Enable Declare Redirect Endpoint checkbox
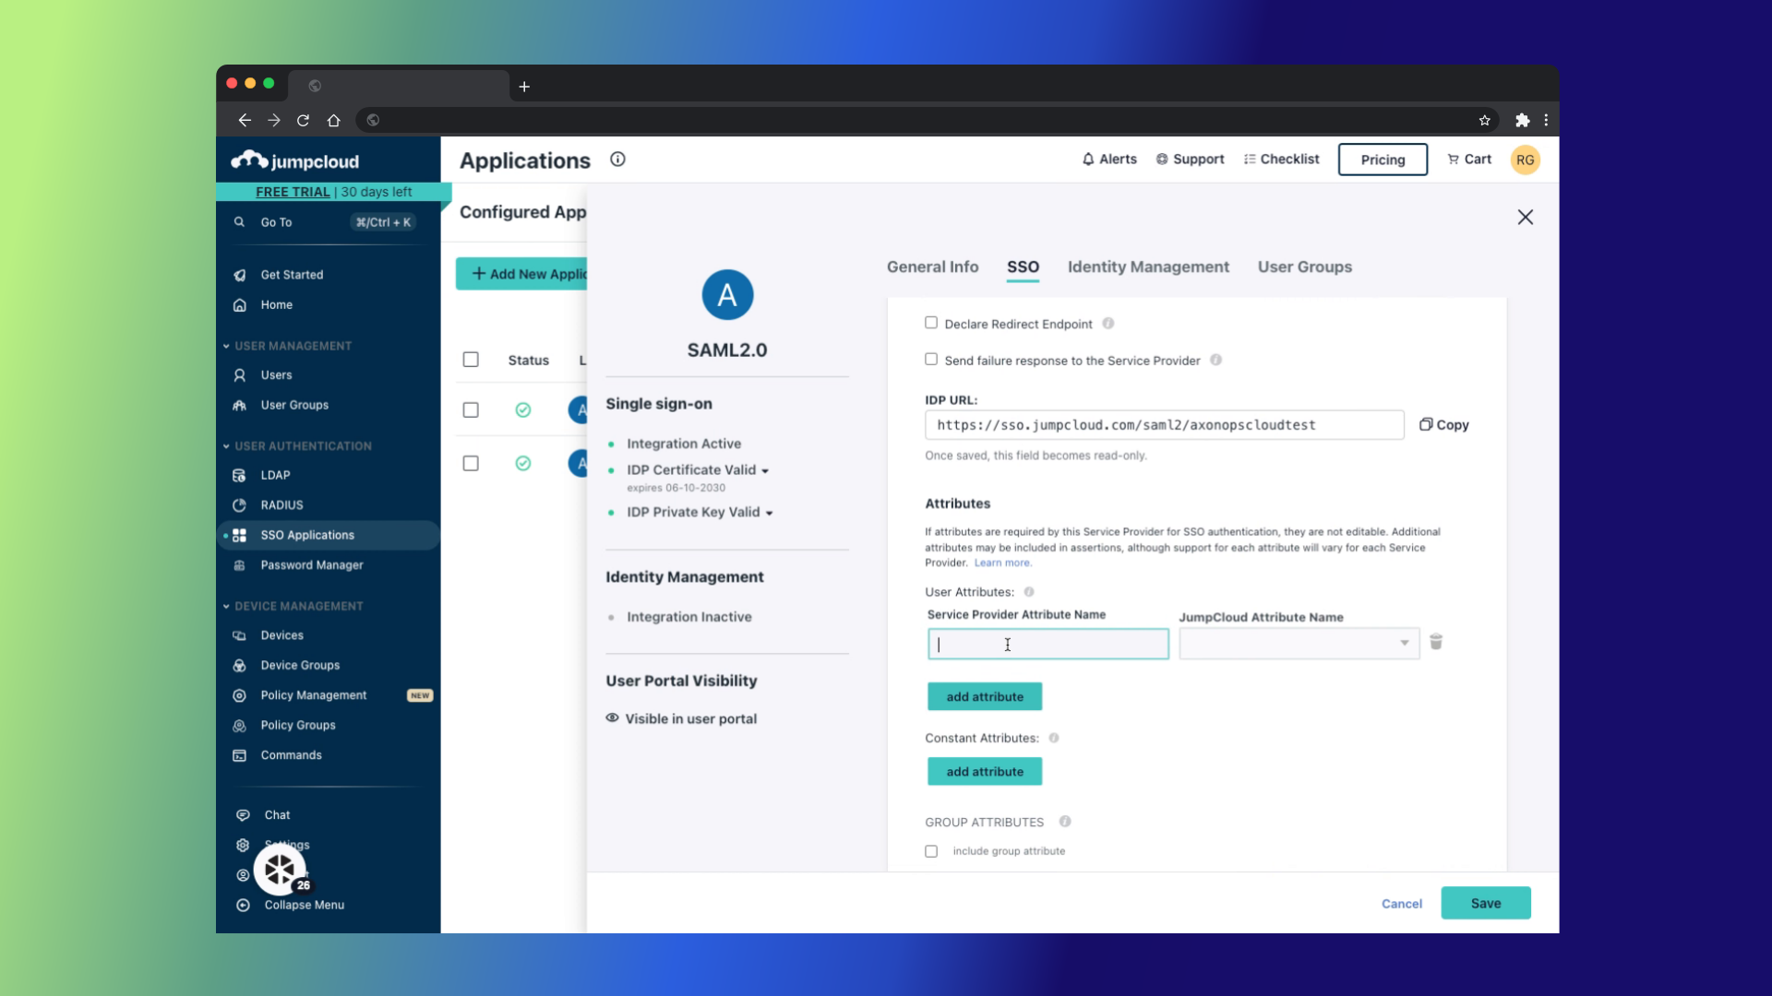The image size is (1772, 996). pos(931,323)
